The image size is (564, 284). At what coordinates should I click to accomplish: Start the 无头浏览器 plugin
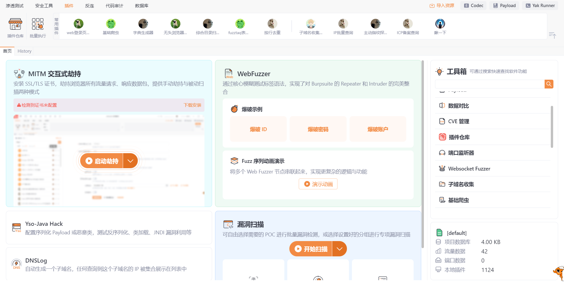pyautogui.click(x=175, y=26)
